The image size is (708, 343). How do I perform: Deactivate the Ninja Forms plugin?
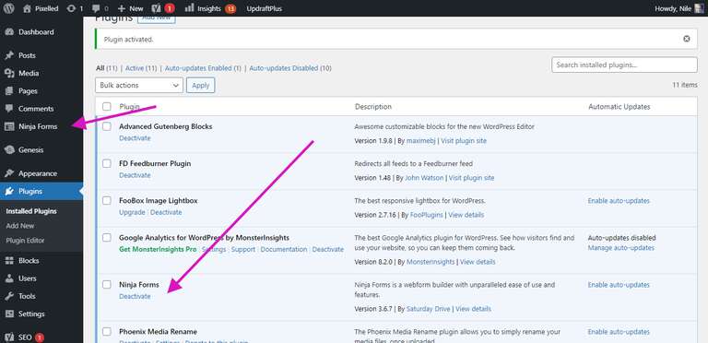click(x=135, y=297)
